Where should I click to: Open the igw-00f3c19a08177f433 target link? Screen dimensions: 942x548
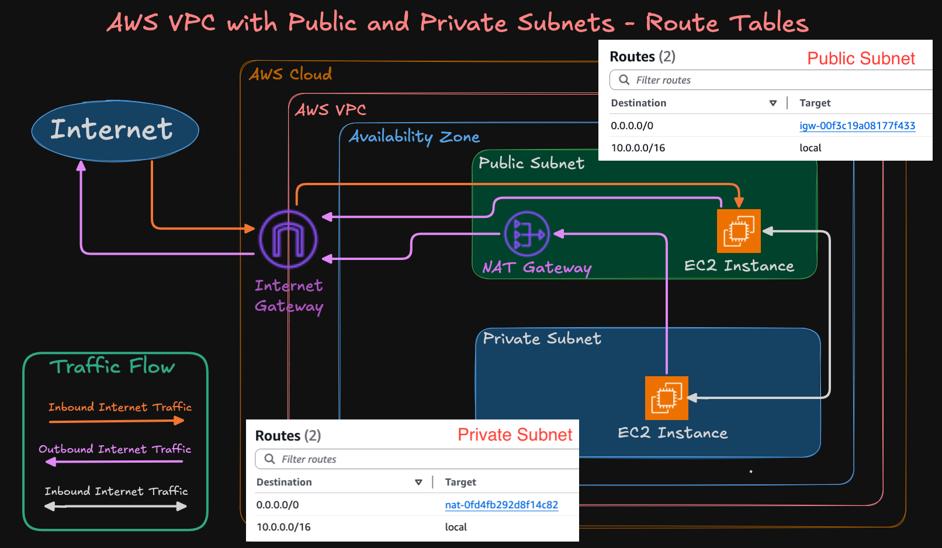click(857, 126)
